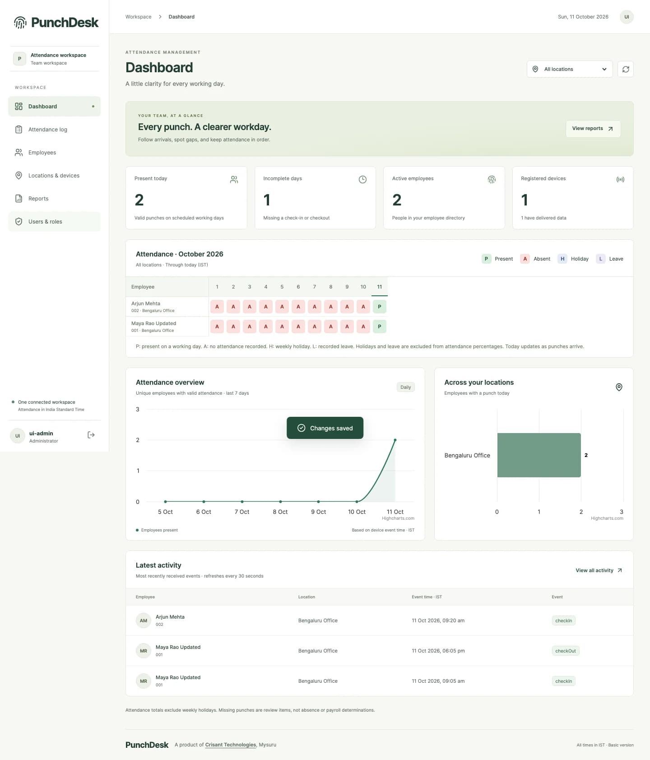The height and width of the screenshot is (760, 650).
Task: Click the Employees present chart legend item
Action: click(x=157, y=530)
